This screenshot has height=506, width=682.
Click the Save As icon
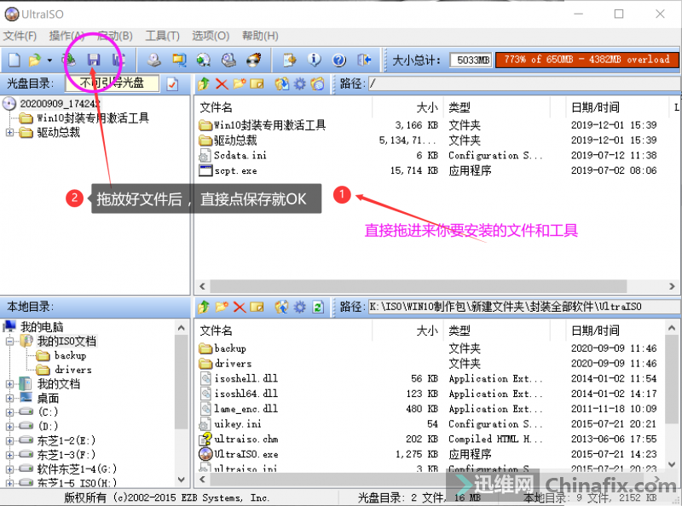pos(118,60)
